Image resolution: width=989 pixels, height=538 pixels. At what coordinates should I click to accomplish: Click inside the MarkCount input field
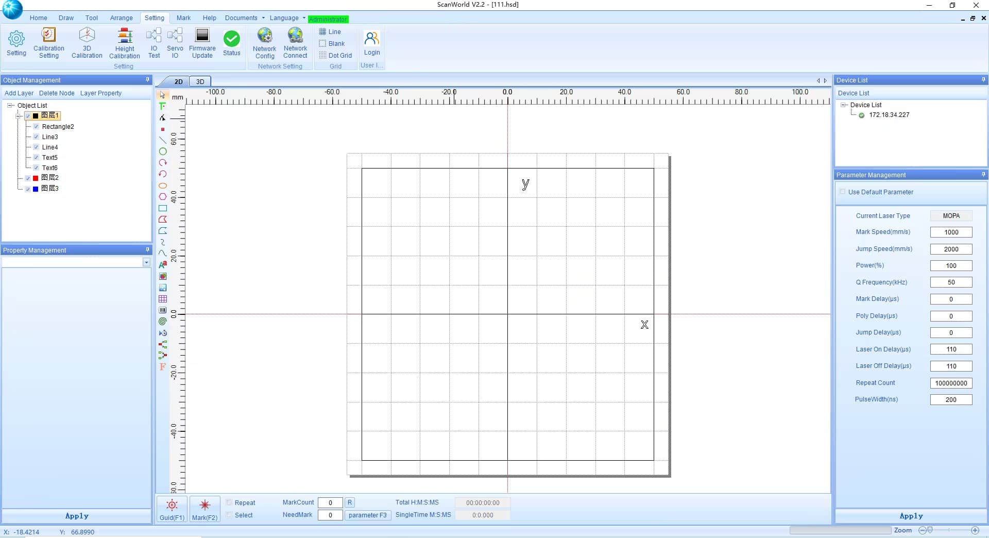[x=330, y=502]
